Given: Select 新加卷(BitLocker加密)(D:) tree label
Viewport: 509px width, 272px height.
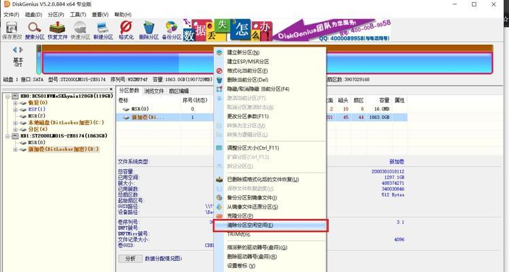Looking at the screenshot, I should [x=64, y=149].
